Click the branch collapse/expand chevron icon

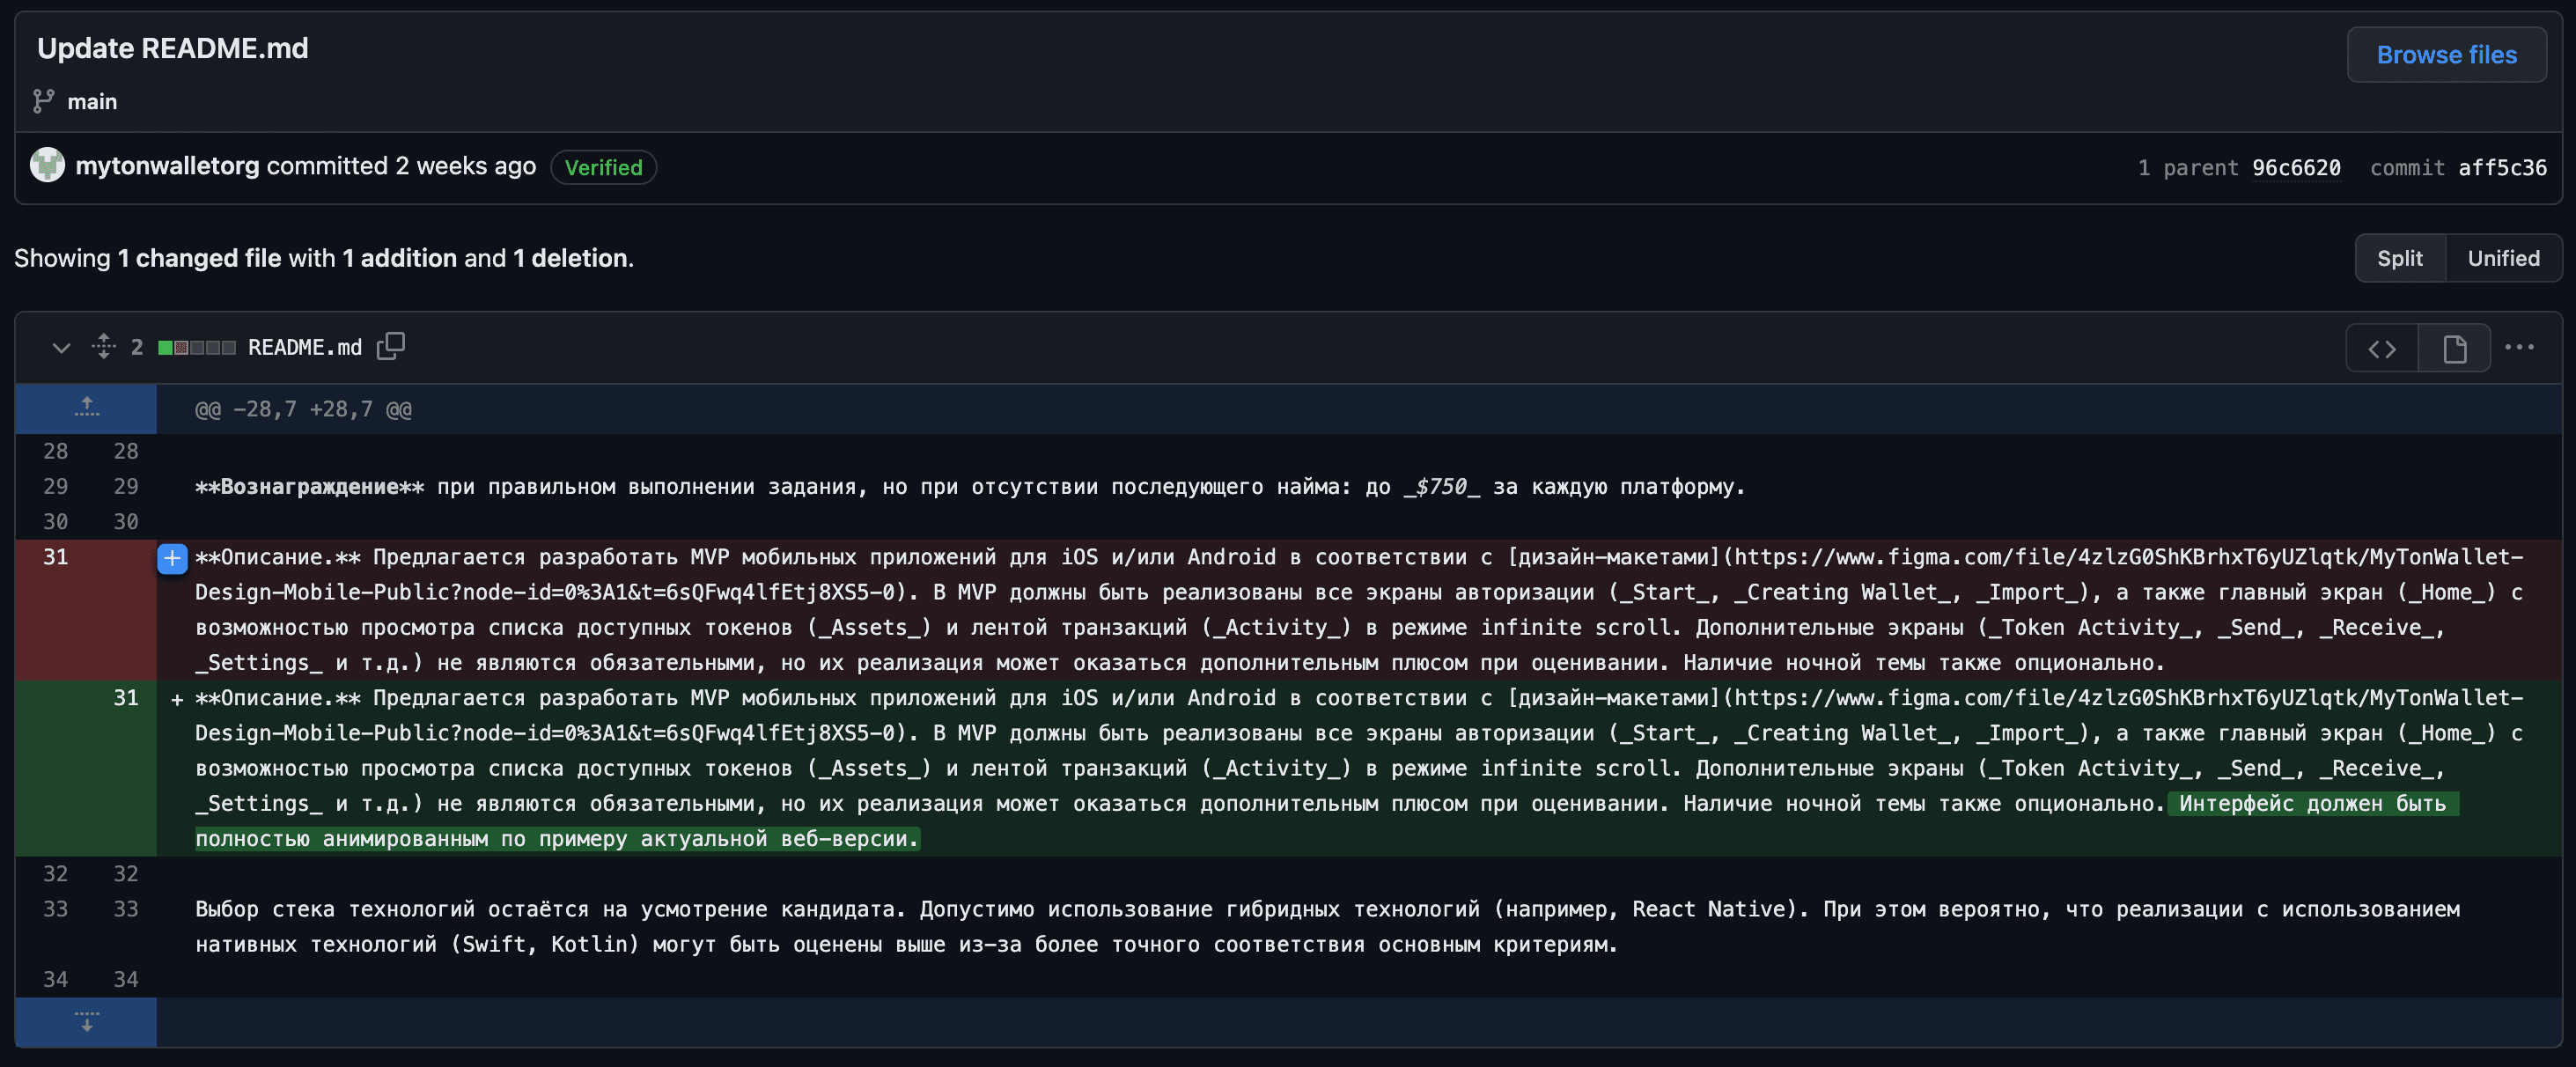(55, 347)
